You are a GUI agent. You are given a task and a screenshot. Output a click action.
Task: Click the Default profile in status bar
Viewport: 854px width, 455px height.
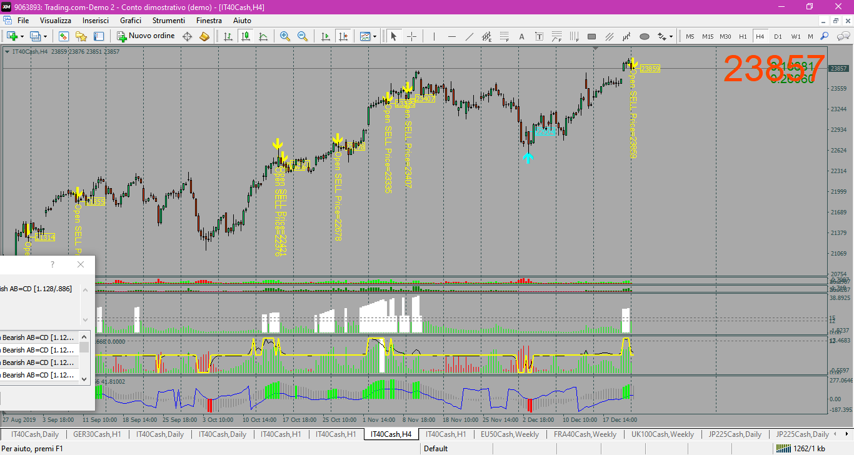(436, 448)
